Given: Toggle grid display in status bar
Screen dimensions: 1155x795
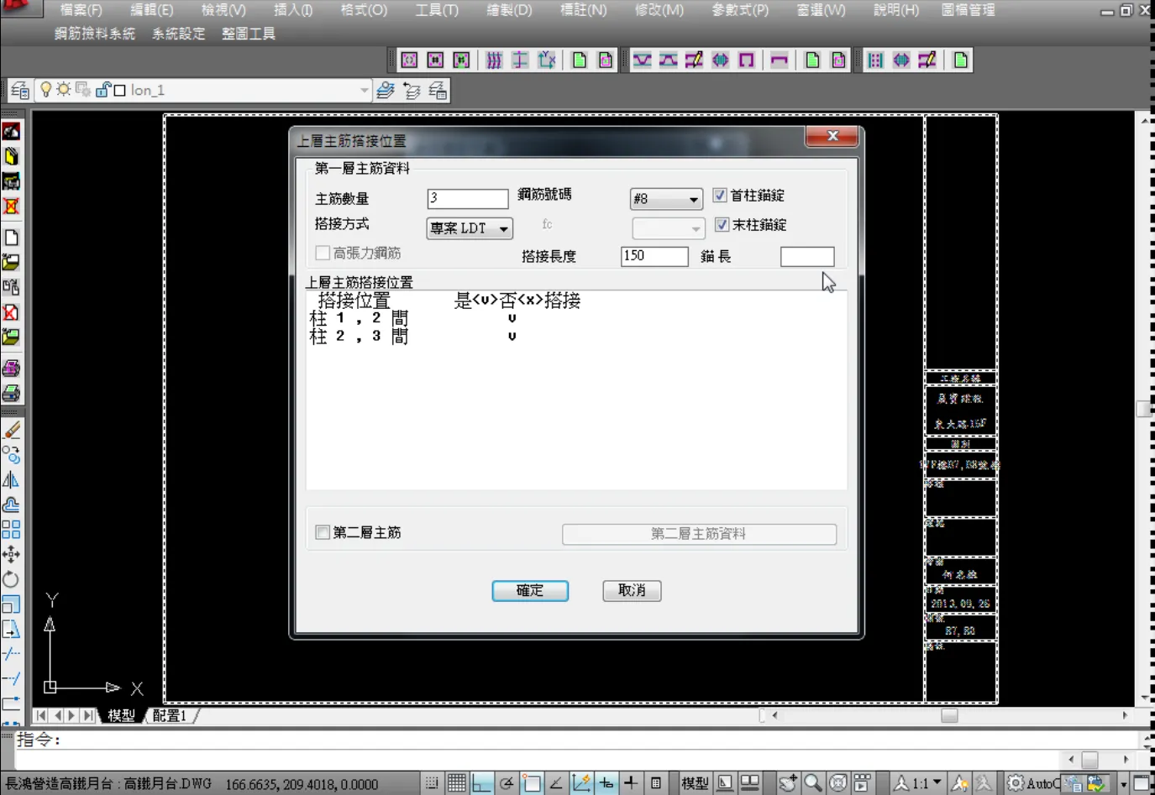Looking at the screenshot, I should (x=456, y=783).
